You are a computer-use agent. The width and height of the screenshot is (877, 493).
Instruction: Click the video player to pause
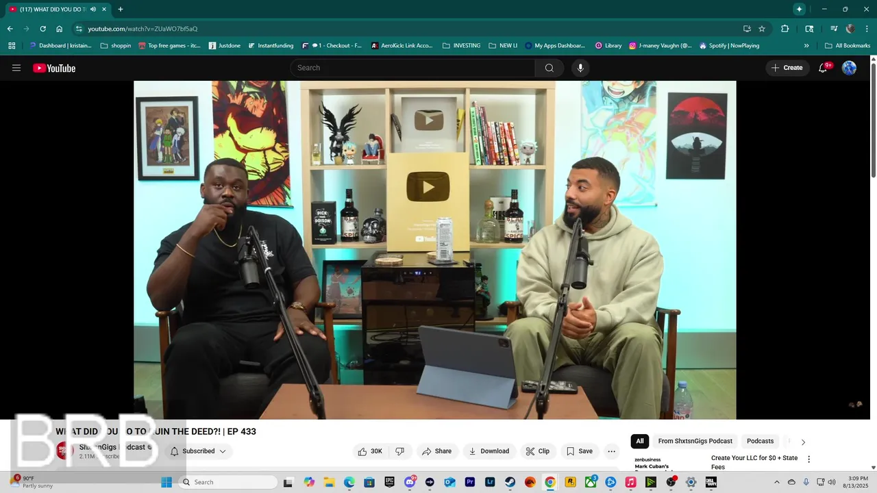pos(434,250)
